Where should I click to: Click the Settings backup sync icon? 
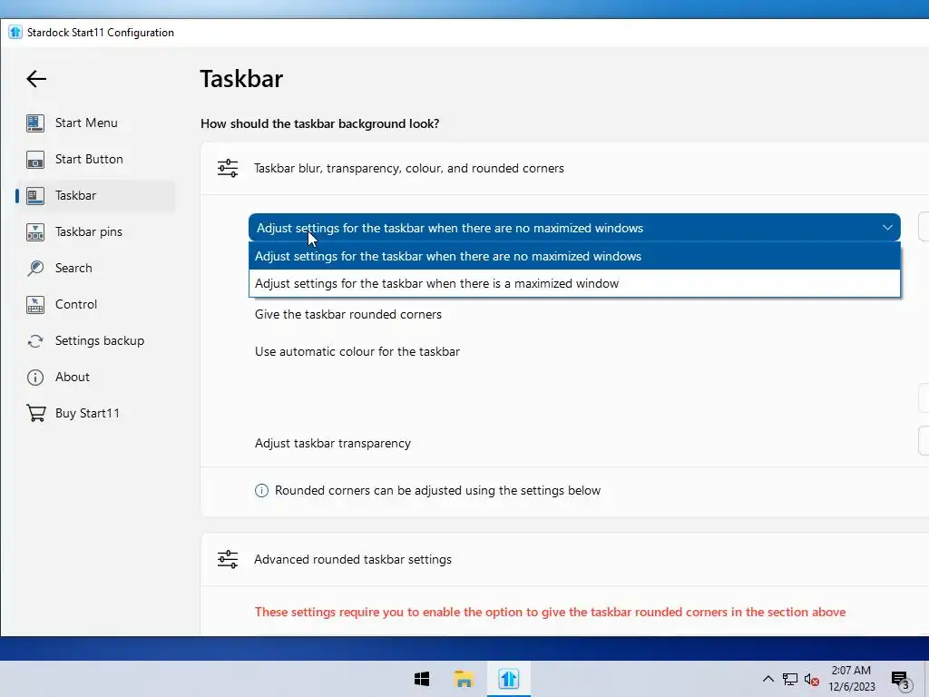coord(35,341)
